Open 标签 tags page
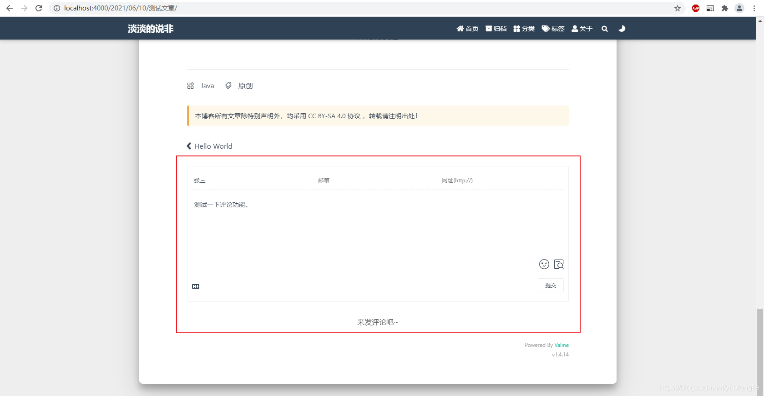764x396 pixels. (x=553, y=29)
